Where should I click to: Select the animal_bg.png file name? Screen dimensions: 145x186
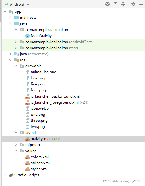pos(43,72)
